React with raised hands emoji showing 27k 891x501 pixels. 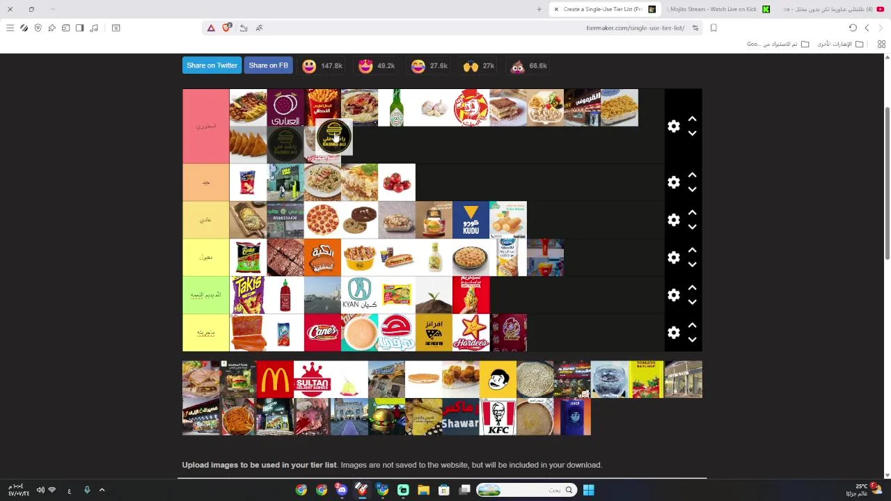pos(479,65)
